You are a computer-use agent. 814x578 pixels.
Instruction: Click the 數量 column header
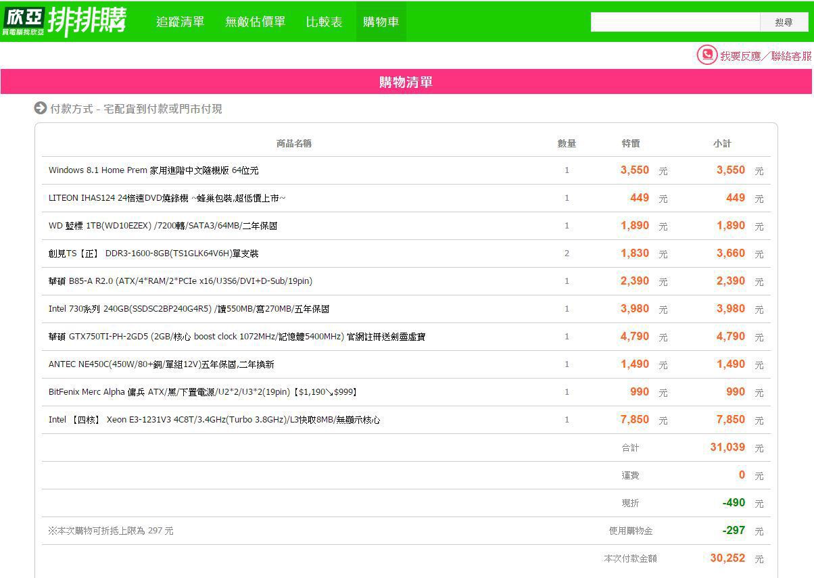(x=567, y=143)
